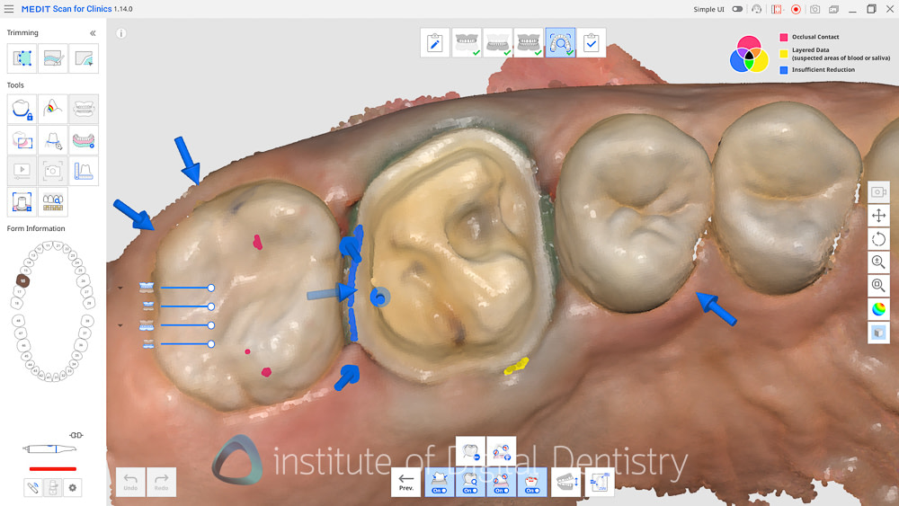
Task: Toggle the cube view icon on right sidebar
Action: [878, 333]
